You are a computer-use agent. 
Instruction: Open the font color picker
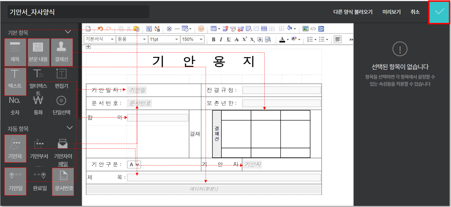point(283,39)
